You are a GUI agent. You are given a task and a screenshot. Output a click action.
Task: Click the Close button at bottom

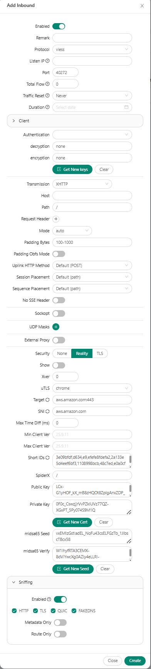click(113, 661)
